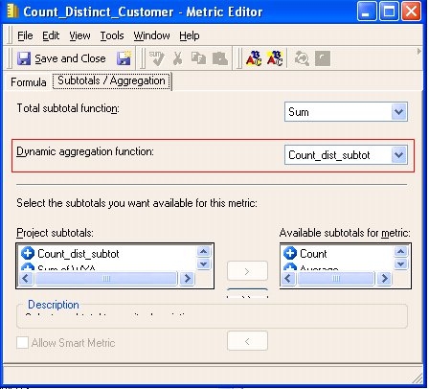Open the Dynamic aggregation function dropdown
Image resolution: width=429 pixels, height=389 pixels.
(399, 155)
